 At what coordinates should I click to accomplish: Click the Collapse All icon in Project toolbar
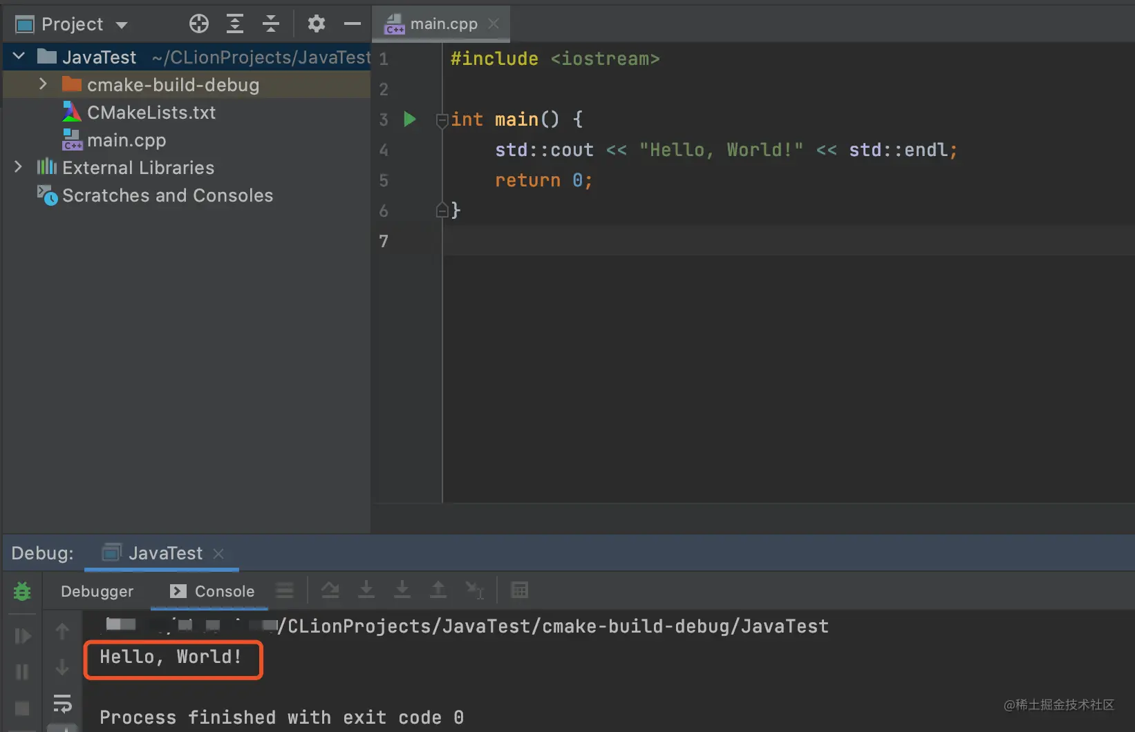click(x=271, y=24)
